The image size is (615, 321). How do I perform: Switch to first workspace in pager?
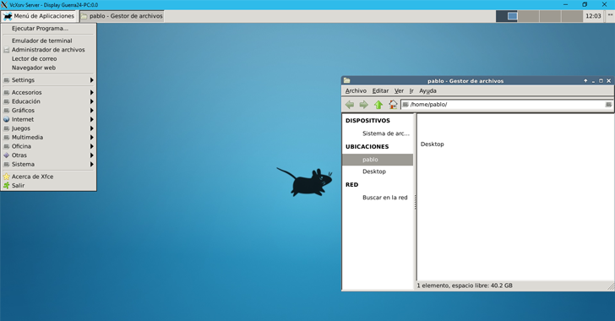pos(507,16)
